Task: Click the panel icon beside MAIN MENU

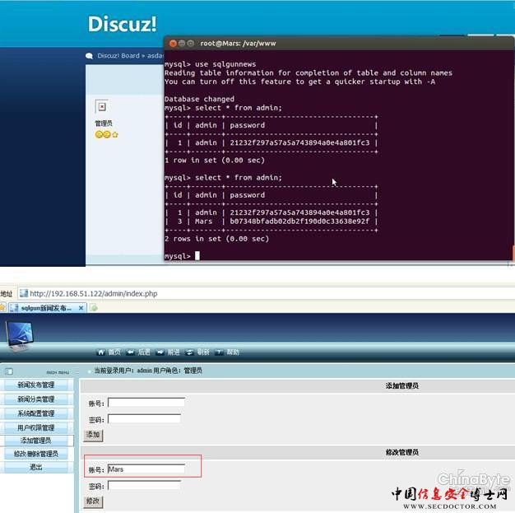Action: coord(9,371)
